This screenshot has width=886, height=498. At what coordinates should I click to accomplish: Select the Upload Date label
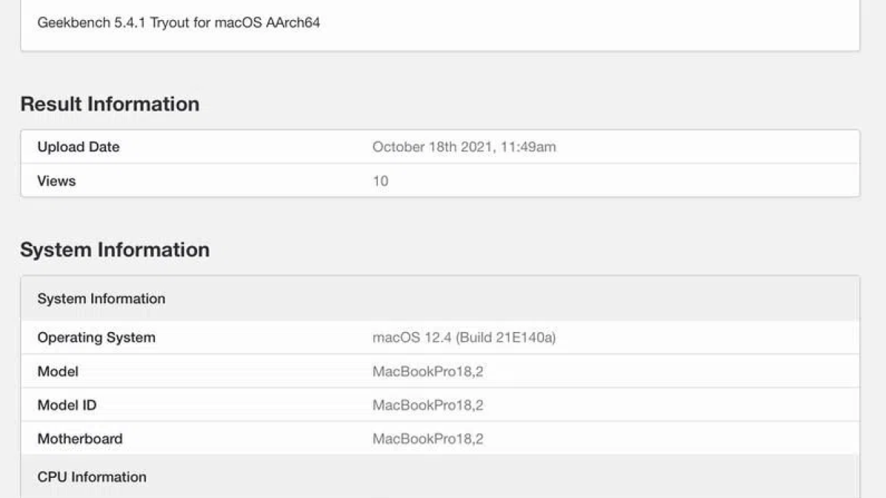pos(78,147)
